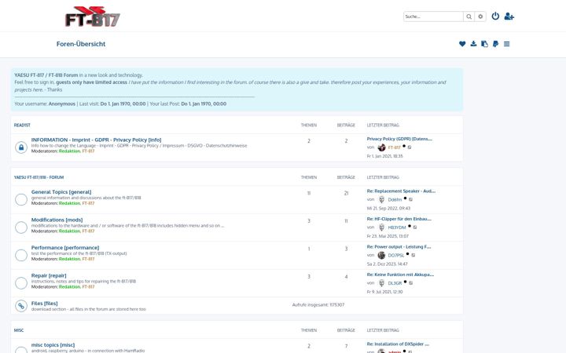Viewport: 566px width, 353px height.
Task: Open the hamburger quick-links menu
Action: (x=507, y=44)
